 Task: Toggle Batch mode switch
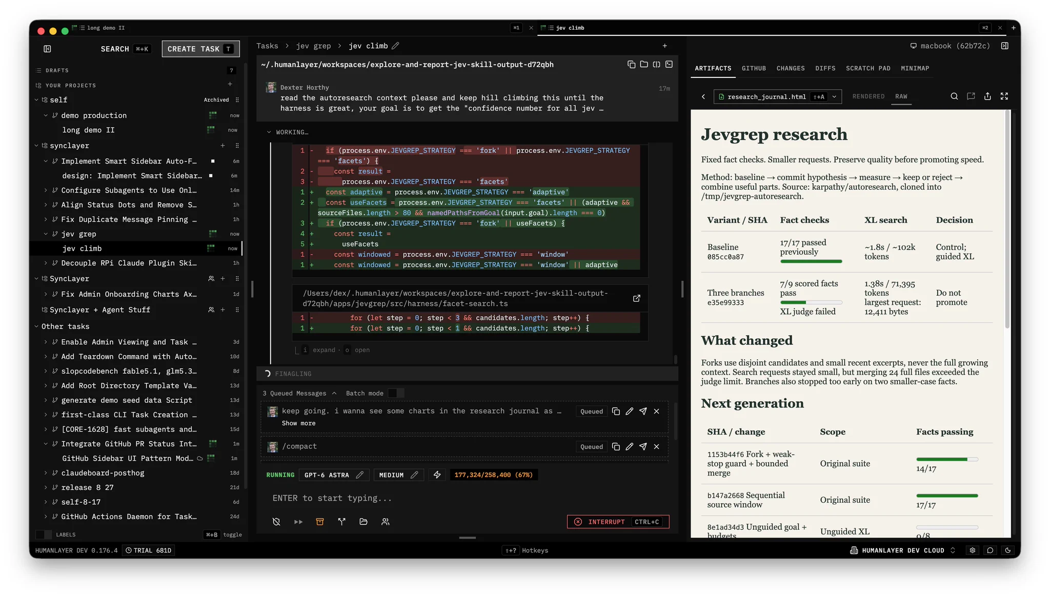[396, 393]
